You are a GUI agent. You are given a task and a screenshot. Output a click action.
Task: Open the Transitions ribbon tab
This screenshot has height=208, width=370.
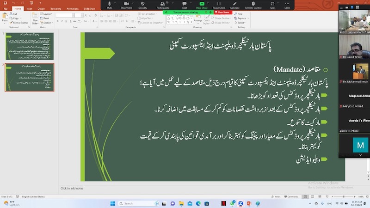pos(55,8)
